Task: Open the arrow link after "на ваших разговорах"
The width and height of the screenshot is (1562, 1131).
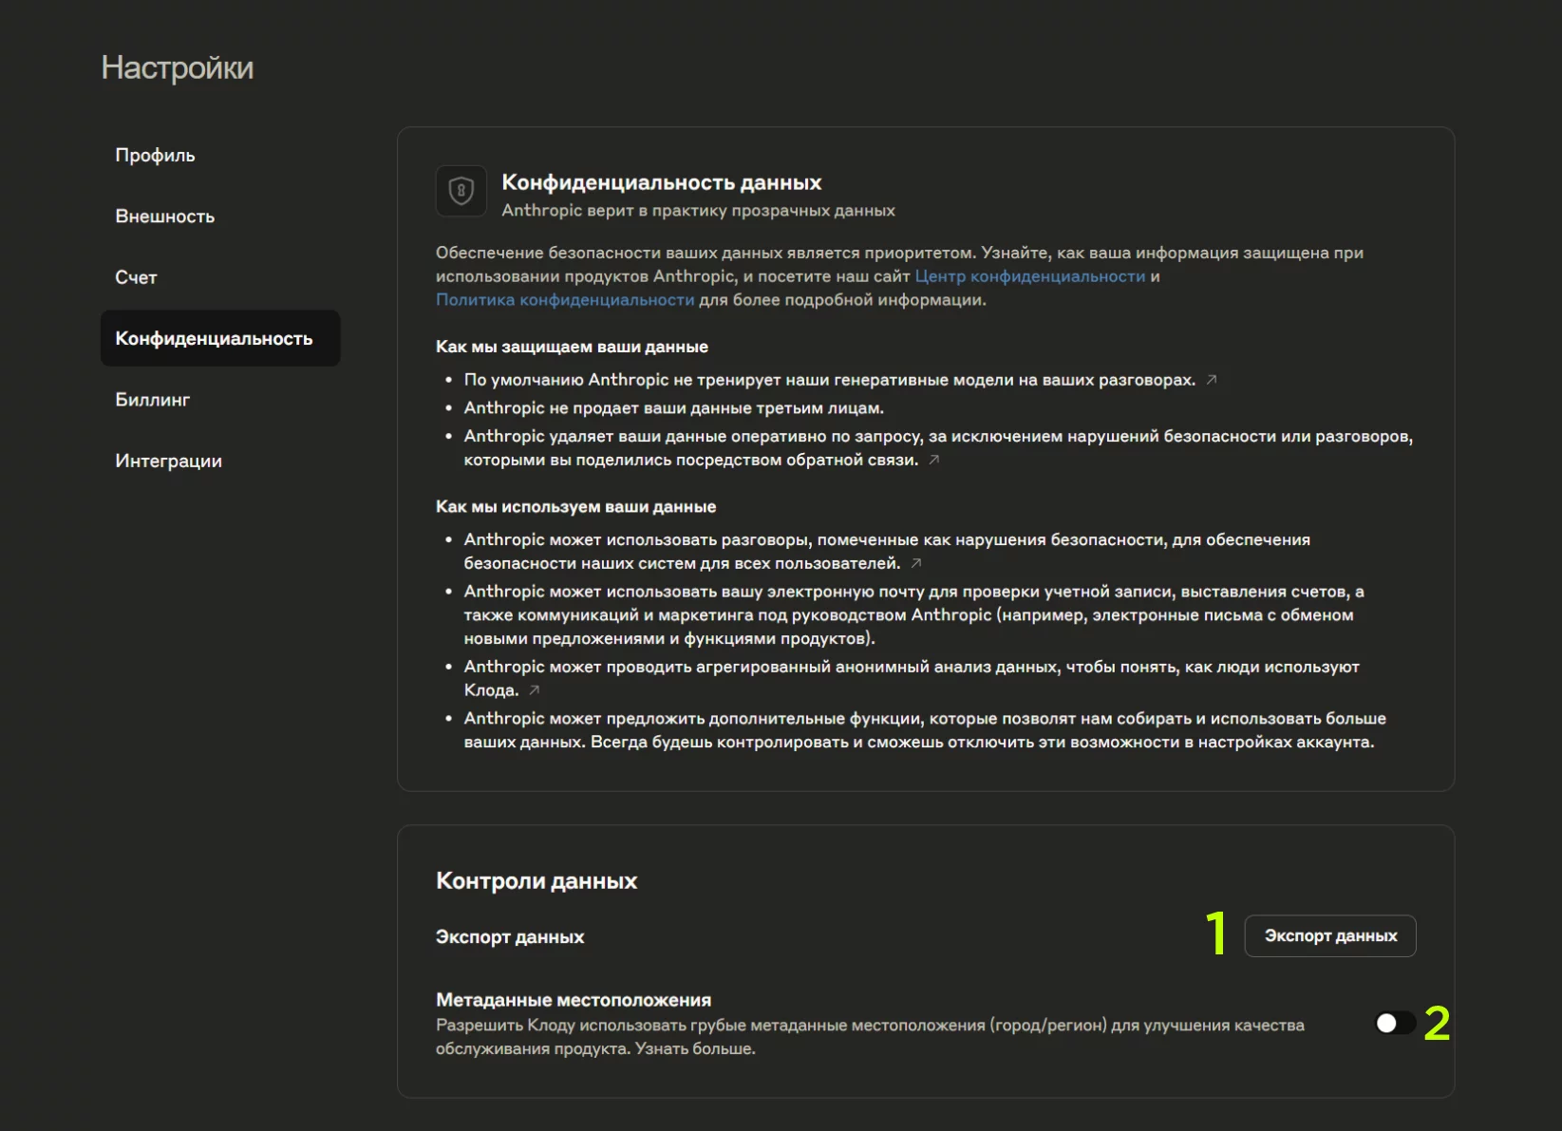Action: [1211, 380]
